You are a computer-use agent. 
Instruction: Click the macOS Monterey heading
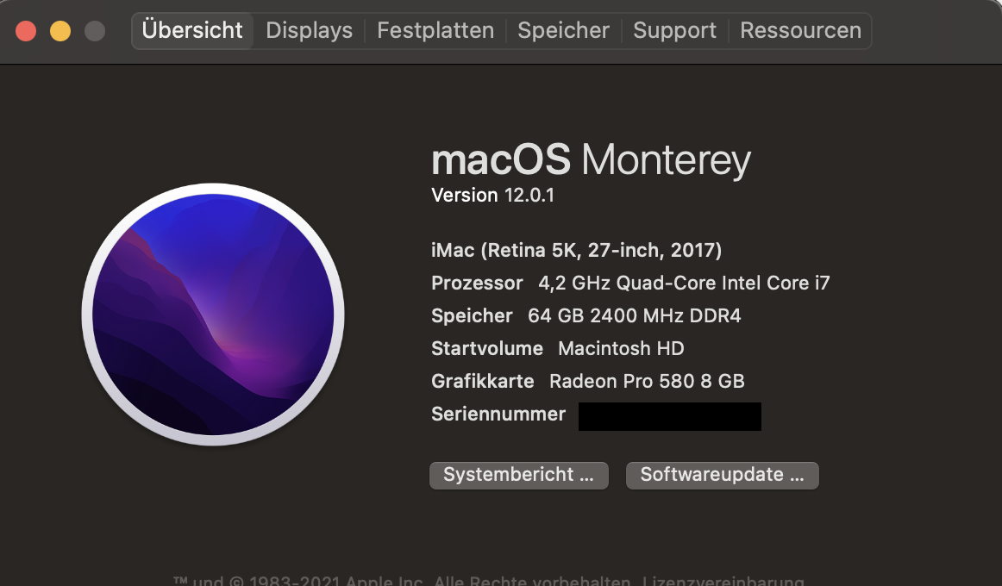click(x=591, y=160)
